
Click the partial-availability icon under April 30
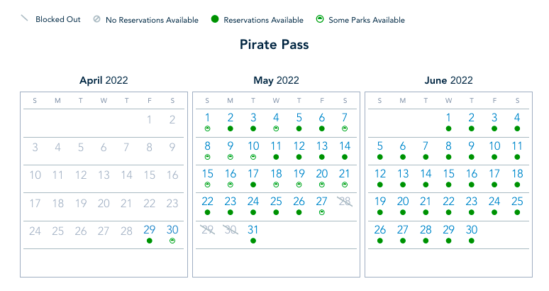pos(172,241)
